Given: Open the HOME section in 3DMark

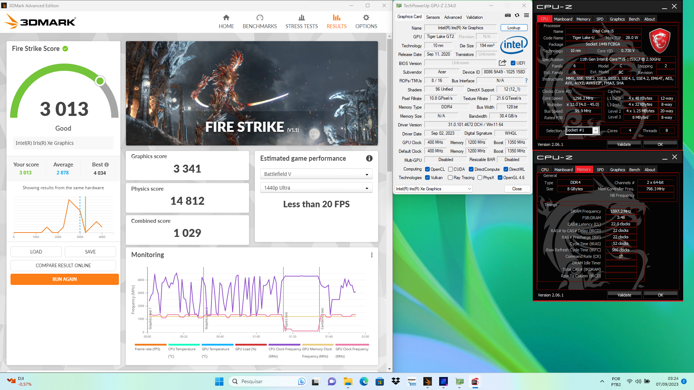Looking at the screenshot, I should pos(226,22).
